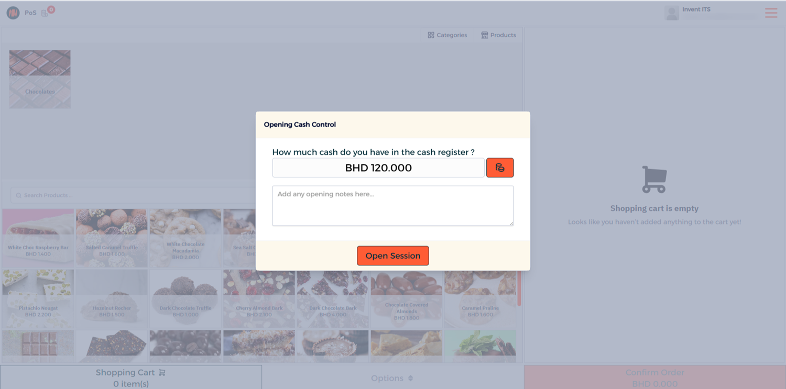Switch to the Products tab
The image size is (786, 389).
pyautogui.click(x=498, y=35)
